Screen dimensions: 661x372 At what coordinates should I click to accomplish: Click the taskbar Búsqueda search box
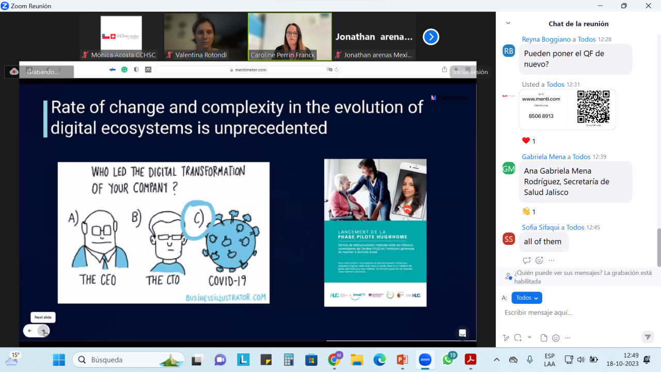(129, 360)
